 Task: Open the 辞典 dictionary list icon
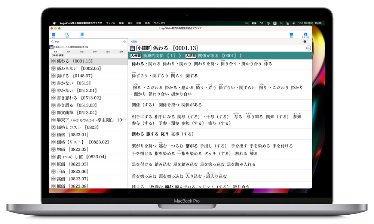(53, 35)
